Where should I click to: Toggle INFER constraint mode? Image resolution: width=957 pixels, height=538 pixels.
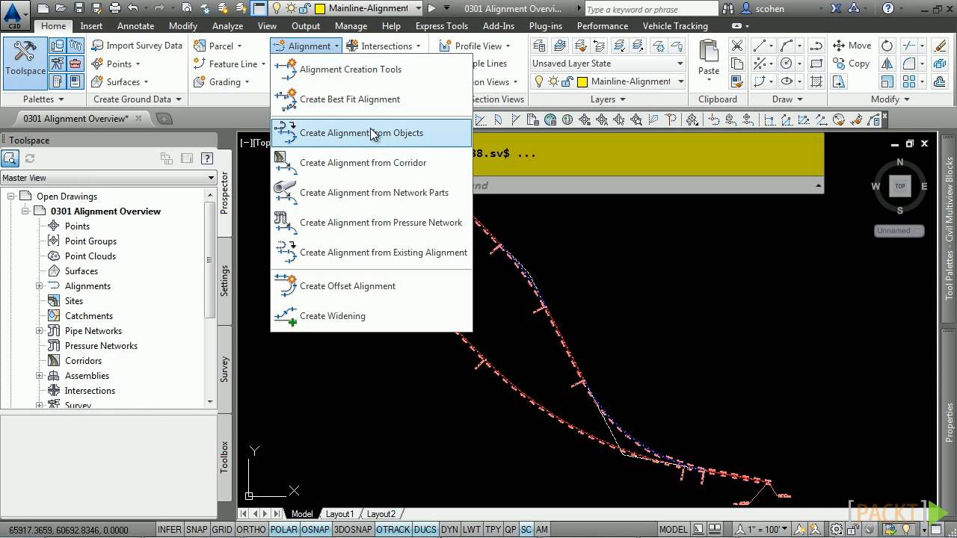170,530
